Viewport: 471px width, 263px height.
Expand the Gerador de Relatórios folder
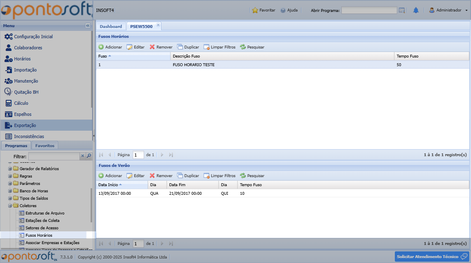click(x=10, y=169)
